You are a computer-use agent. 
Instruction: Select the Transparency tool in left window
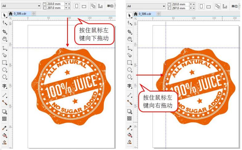tap(5, 119)
